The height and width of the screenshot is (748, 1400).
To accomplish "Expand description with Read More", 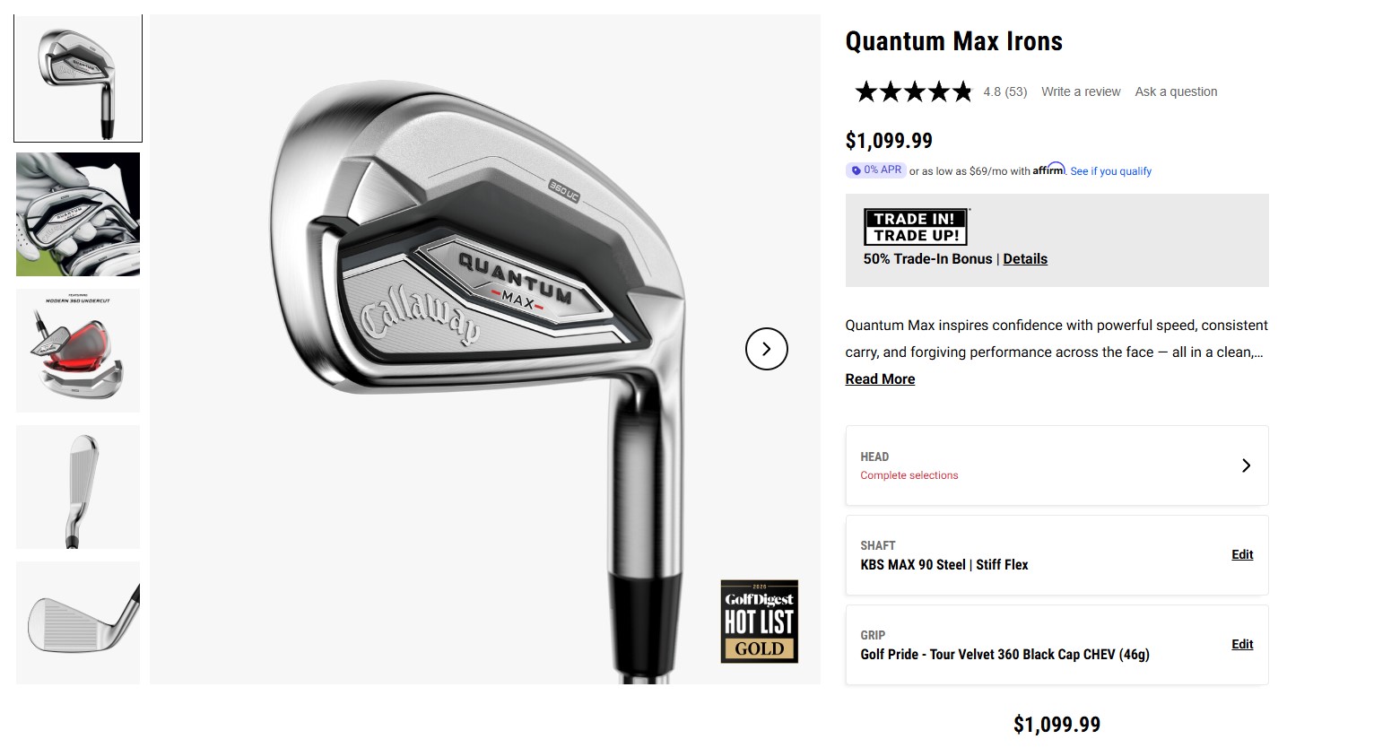I will 880,379.
